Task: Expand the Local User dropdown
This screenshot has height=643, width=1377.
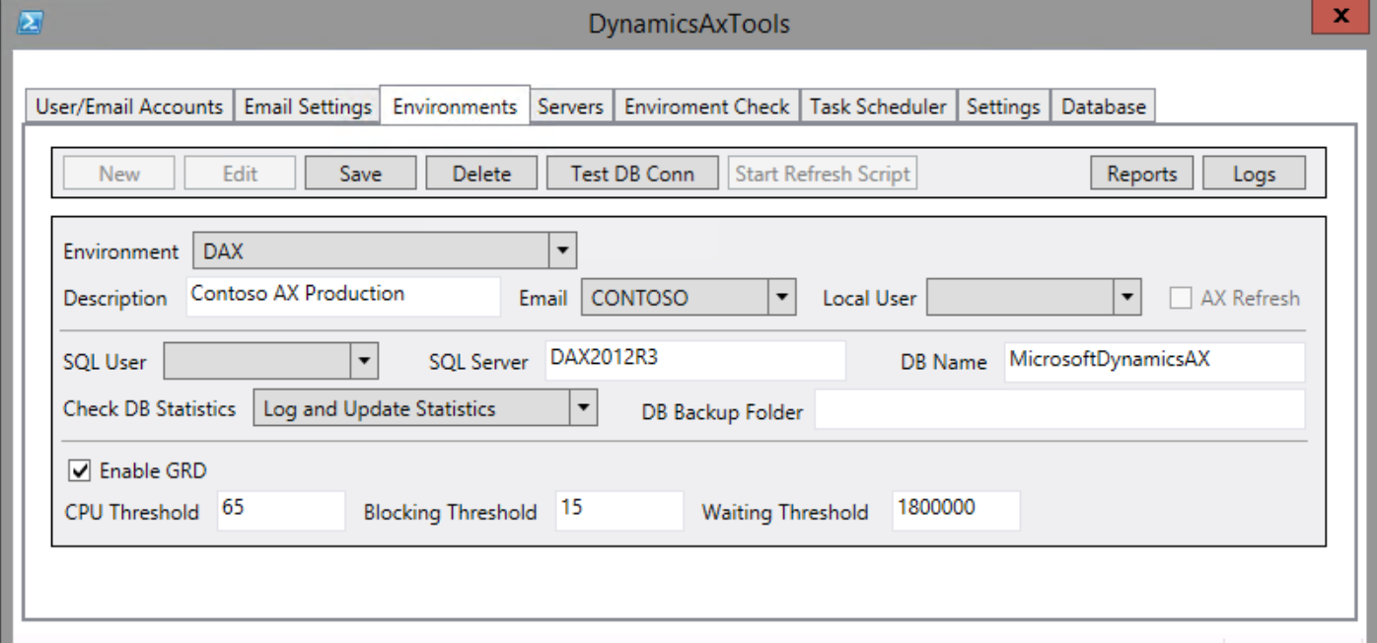Action: point(1034,297)
